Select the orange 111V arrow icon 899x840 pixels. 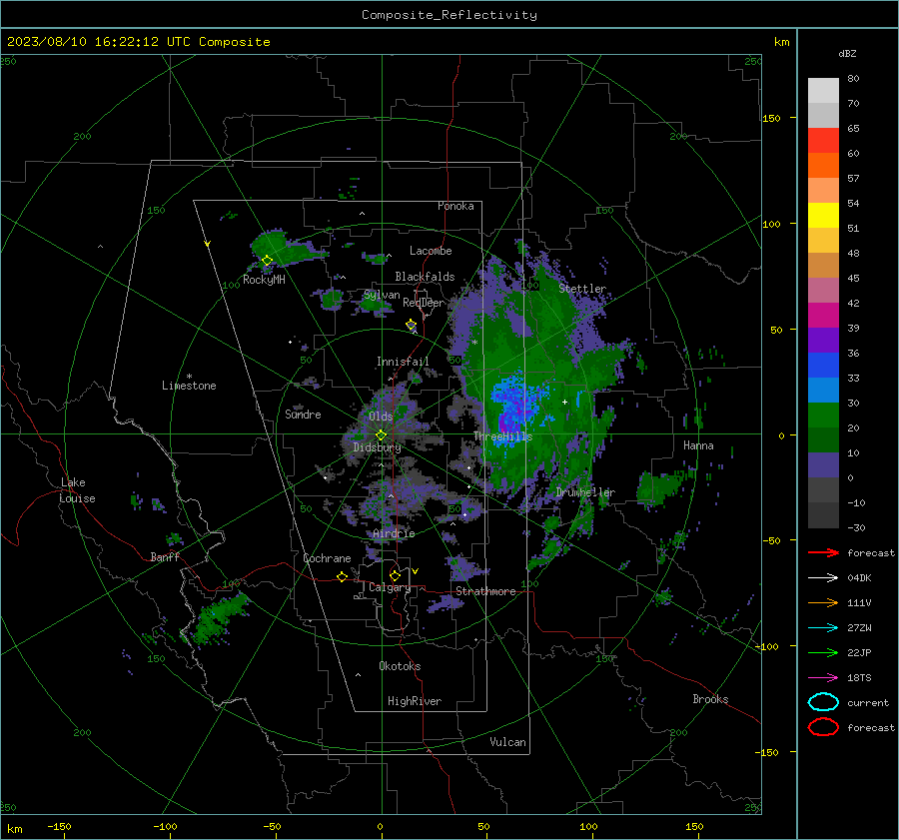point(823,602)
